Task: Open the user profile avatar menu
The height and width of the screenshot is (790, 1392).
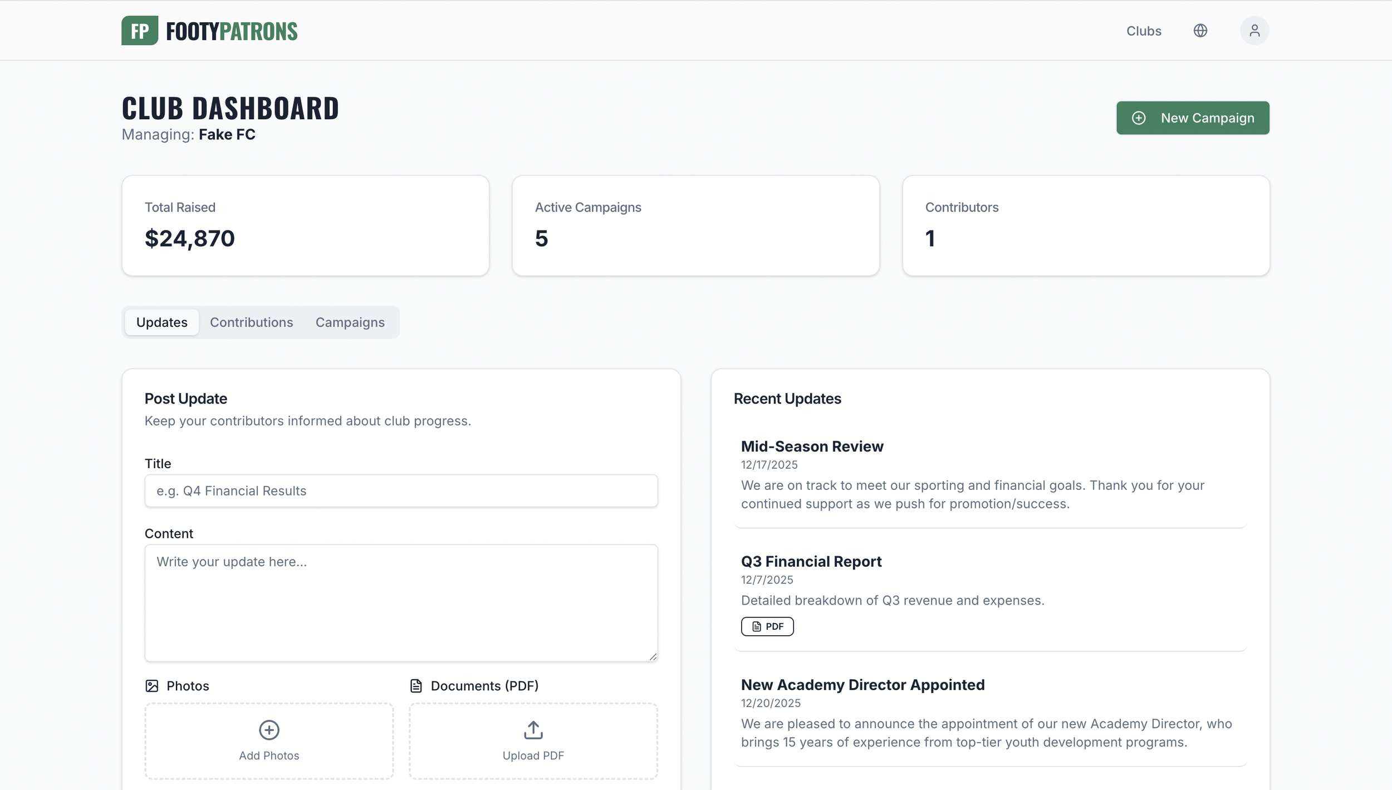Action: click(1254, 30)
